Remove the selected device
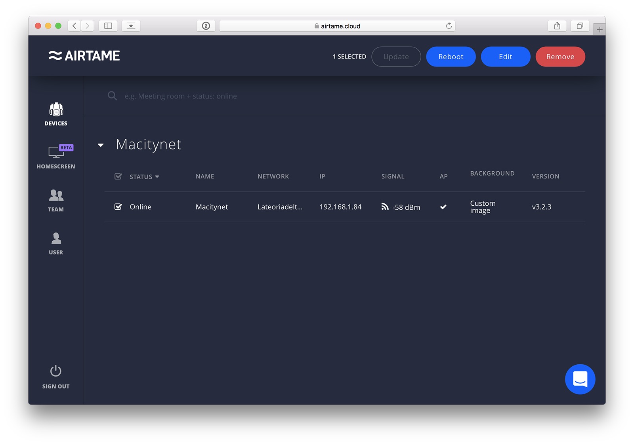 (560, 57)
